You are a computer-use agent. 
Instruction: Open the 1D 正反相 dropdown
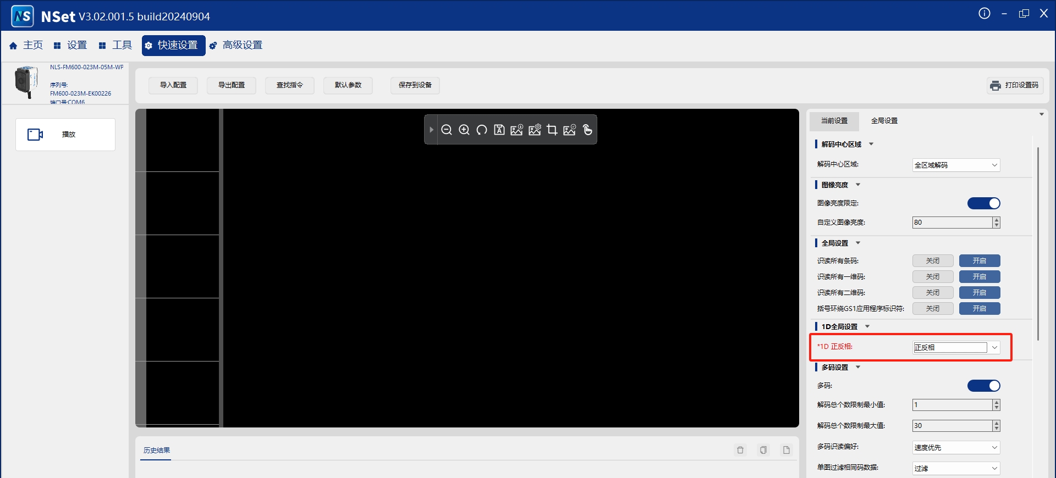click(956, 347)
